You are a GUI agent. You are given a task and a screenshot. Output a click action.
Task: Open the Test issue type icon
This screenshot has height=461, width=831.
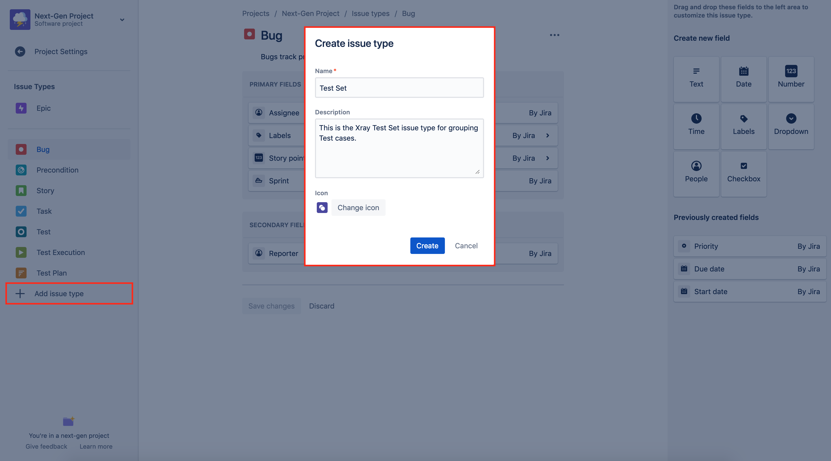click(21, 232)
